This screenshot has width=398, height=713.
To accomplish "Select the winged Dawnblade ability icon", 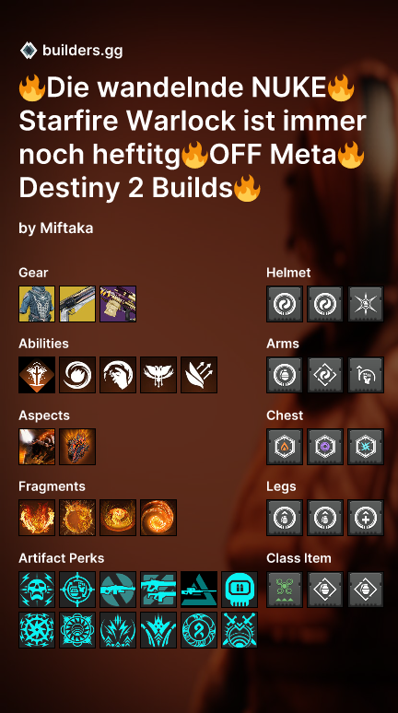I will (x=158, y=375).
